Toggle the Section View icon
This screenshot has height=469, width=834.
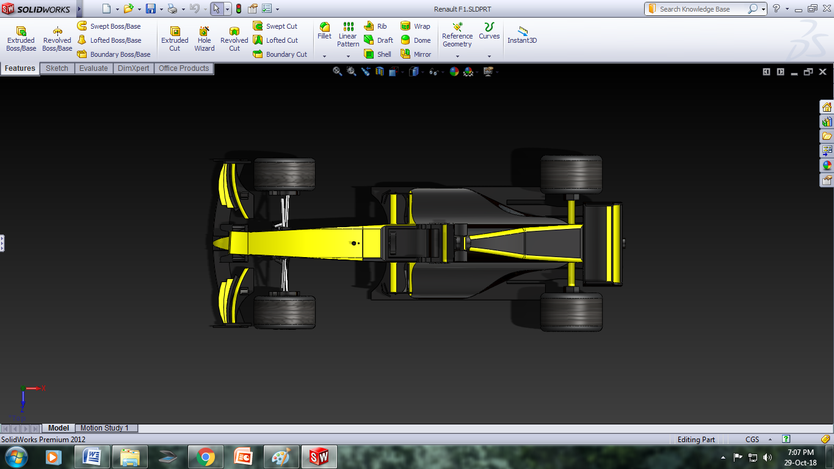pyautogui.click(x=380, y=71)
